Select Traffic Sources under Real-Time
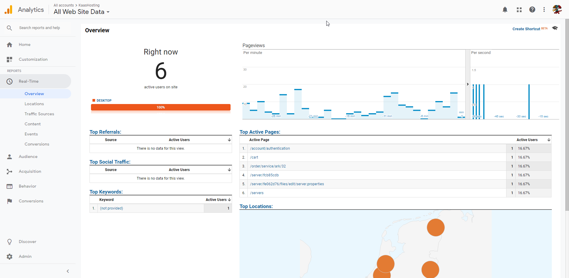Image resolution: width=569 pixels, height=278 pixels. point(39,114)
